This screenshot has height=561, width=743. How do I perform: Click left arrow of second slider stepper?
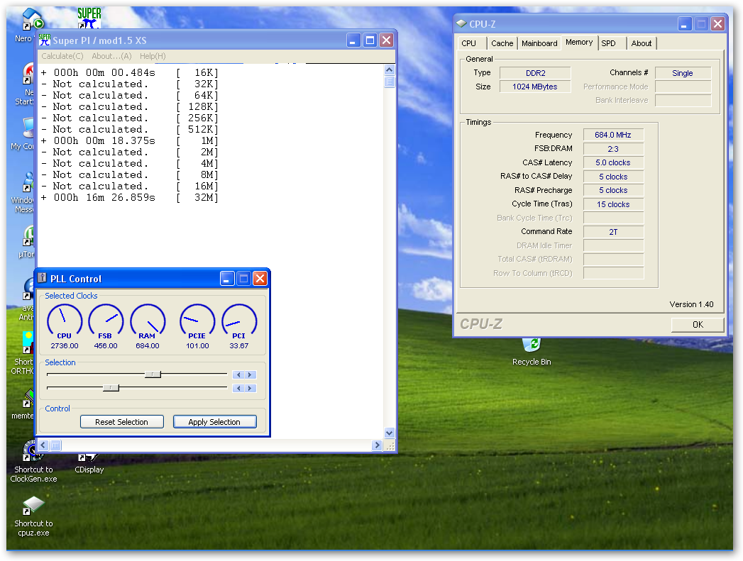[238, 388]
